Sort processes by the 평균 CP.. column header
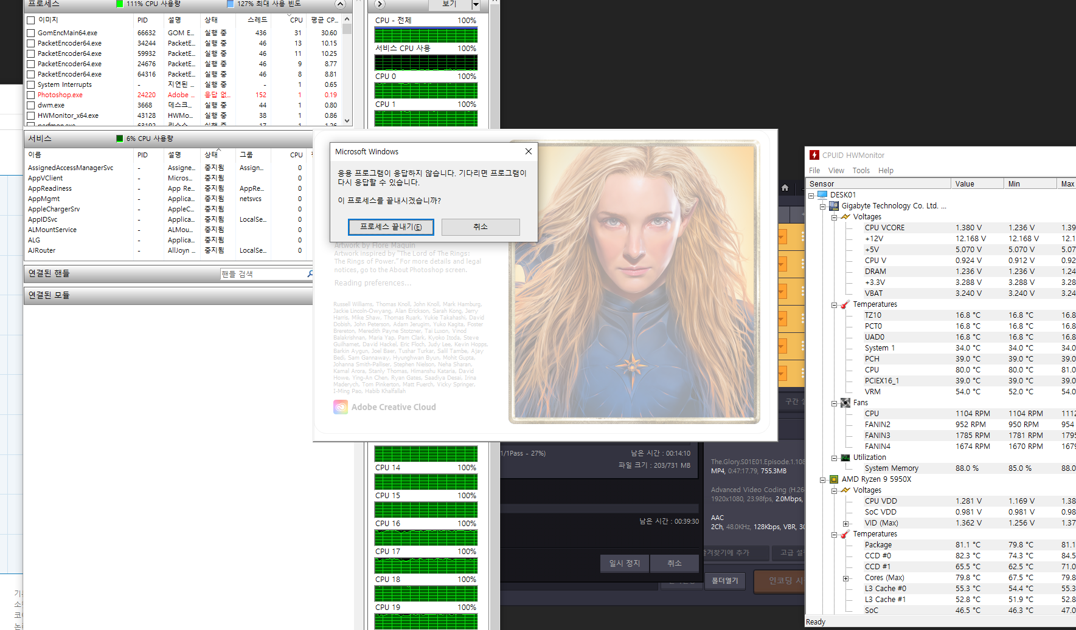1076x630 pixels. coord(324,20)
